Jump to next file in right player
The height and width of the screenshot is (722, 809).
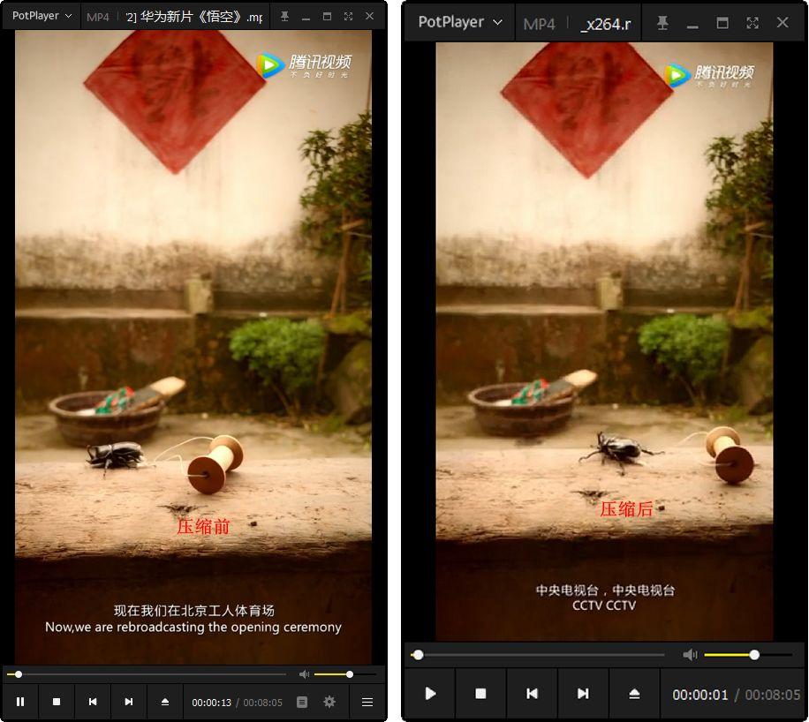pos(583,694)
